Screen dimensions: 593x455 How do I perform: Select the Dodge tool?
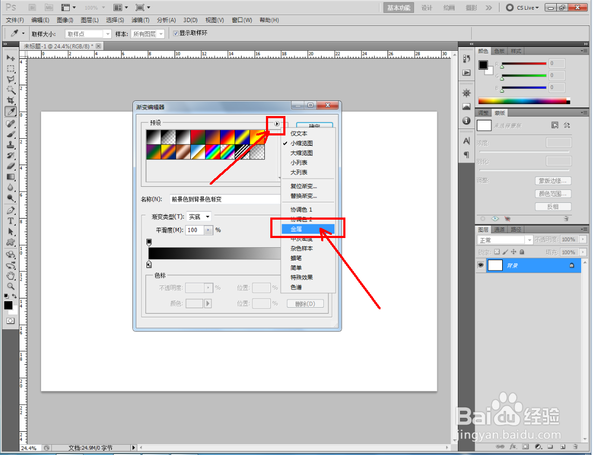[11, 198]
